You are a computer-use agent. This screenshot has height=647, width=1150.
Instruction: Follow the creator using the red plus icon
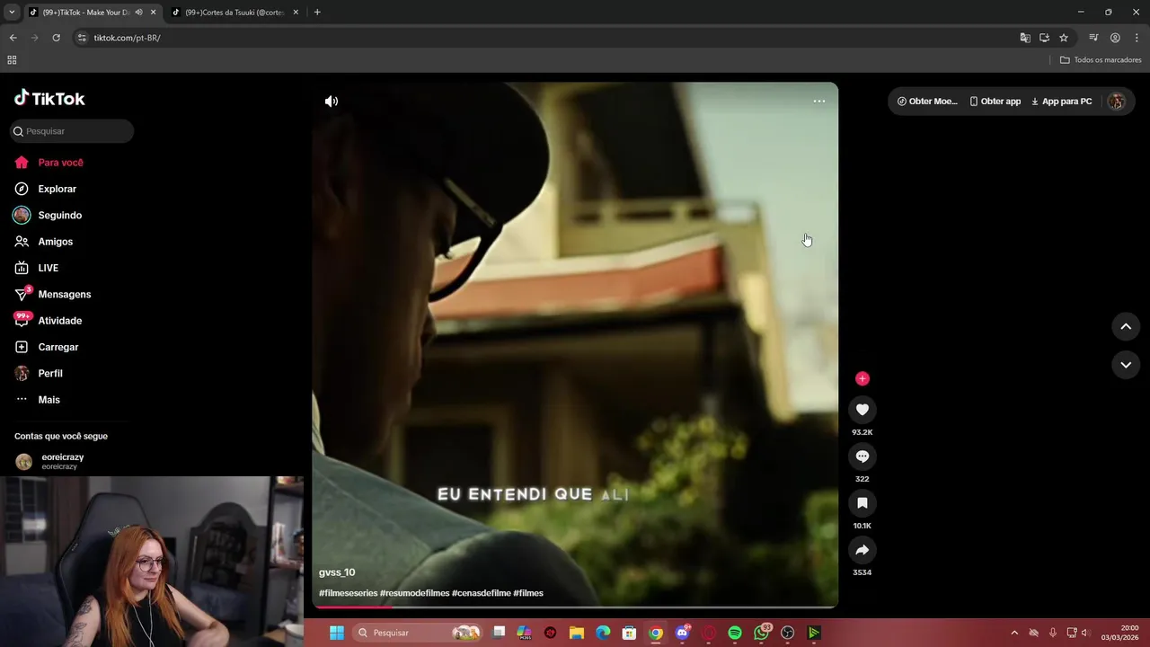click(862, 378)
